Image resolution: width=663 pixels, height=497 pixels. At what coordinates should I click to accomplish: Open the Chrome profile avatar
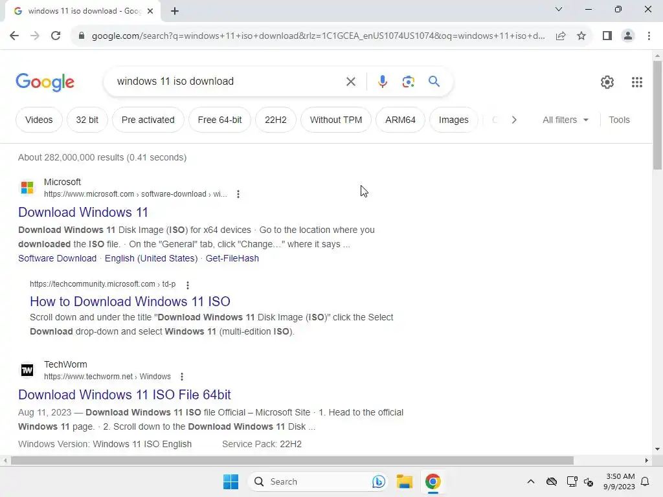pos(628,36)
